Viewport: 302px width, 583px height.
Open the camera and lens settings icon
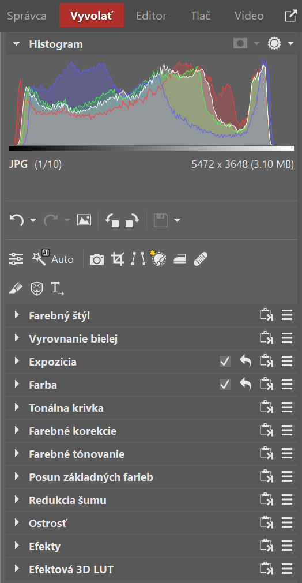[97, 259]
